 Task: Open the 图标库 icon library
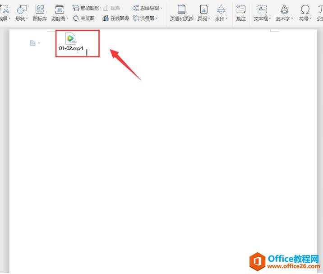[40, 12]
